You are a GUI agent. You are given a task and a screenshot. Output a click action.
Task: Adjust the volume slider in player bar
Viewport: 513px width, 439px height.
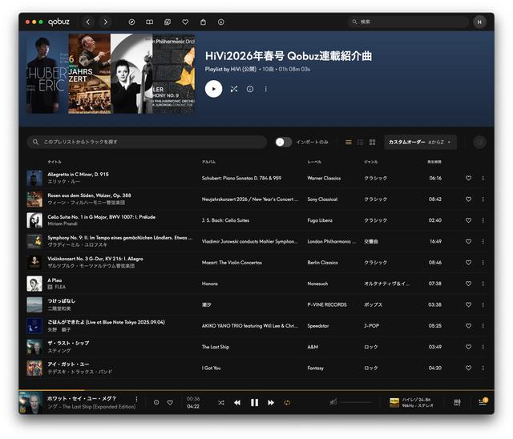point(356,402)
